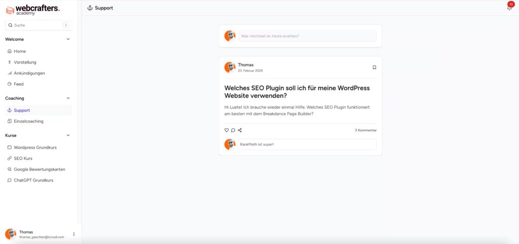This screenshot has height=244, width=519.
Task: Collapse the Kurse section chevron
Action: [x=68, y=135]
